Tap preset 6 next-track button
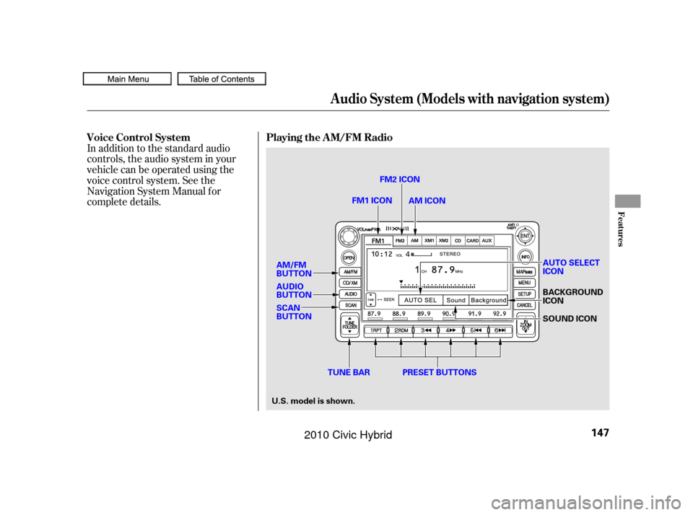 (x=500, y=330)
